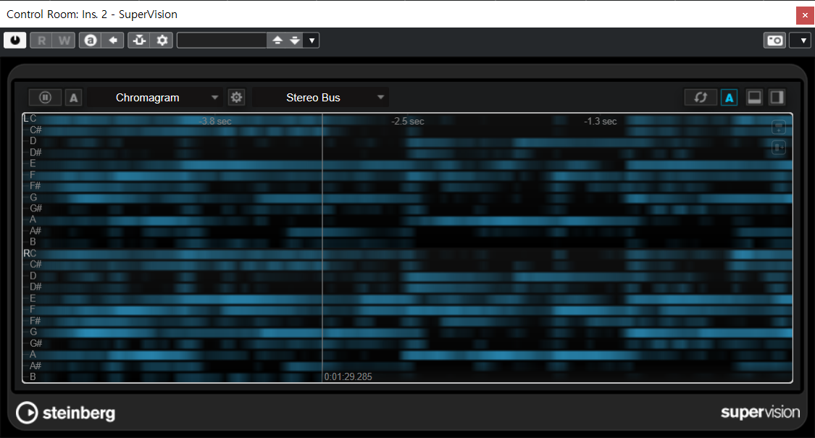Click the empty preset name field
Image resolution: width=815 pixels, height=438 pixels.
coord(221,41)
